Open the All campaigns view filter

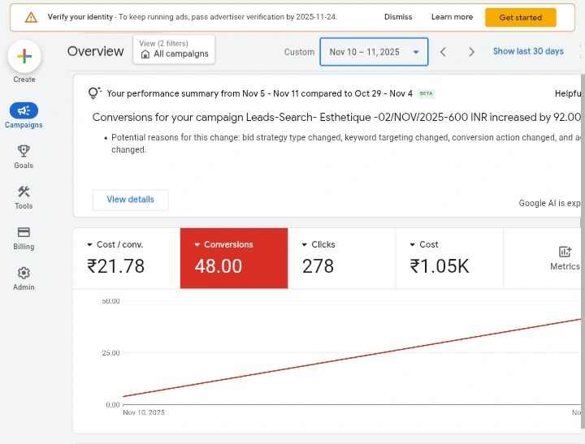pyautogui.click(x=174, y=50)
